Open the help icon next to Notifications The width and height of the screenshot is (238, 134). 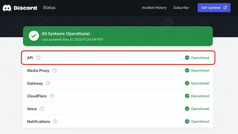[x=55, y=122]
